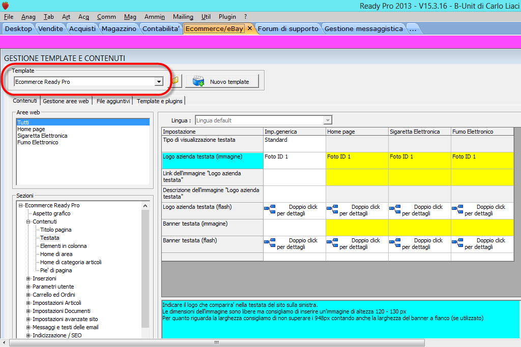Expand the Parametri utente tree node
The height and width of the screenshot is (347, 521).
pos(28,287)
